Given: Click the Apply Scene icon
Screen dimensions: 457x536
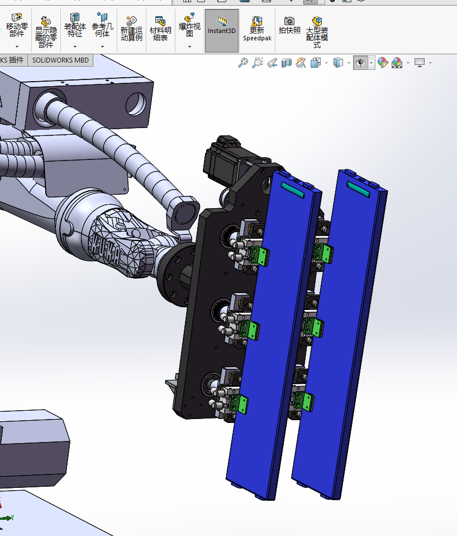Looking at the screenshot, I should click(397, 63).
